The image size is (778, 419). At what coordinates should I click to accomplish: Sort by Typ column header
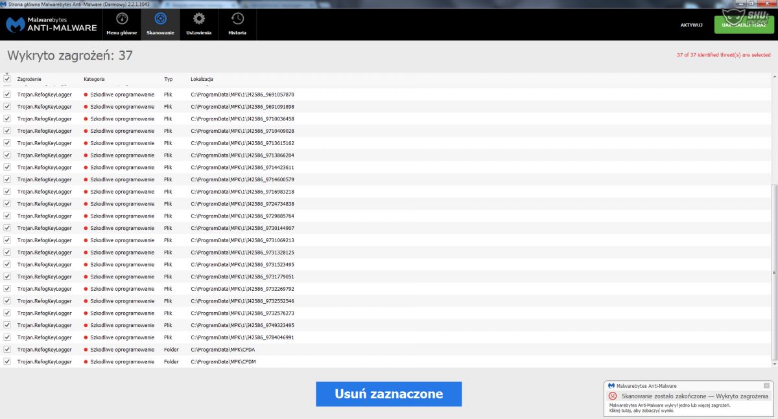coord(169,79)
